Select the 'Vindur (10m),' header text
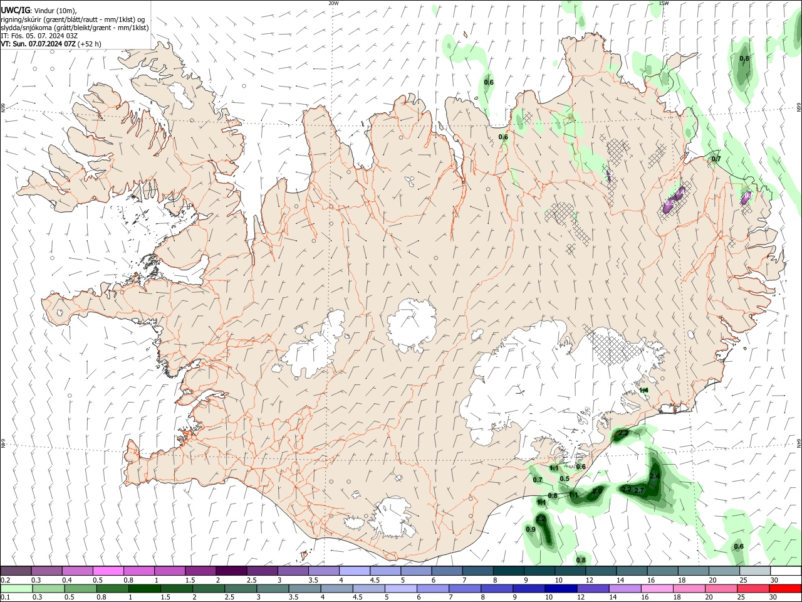Image resolution: width=802 pixels, height=602 pixels. click(x=56, y=11)
